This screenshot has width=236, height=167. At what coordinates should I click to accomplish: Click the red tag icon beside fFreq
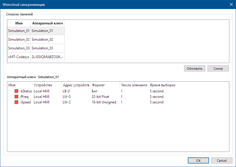pos(17,97)
